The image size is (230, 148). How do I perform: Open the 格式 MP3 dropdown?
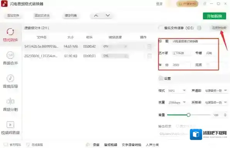177,91
